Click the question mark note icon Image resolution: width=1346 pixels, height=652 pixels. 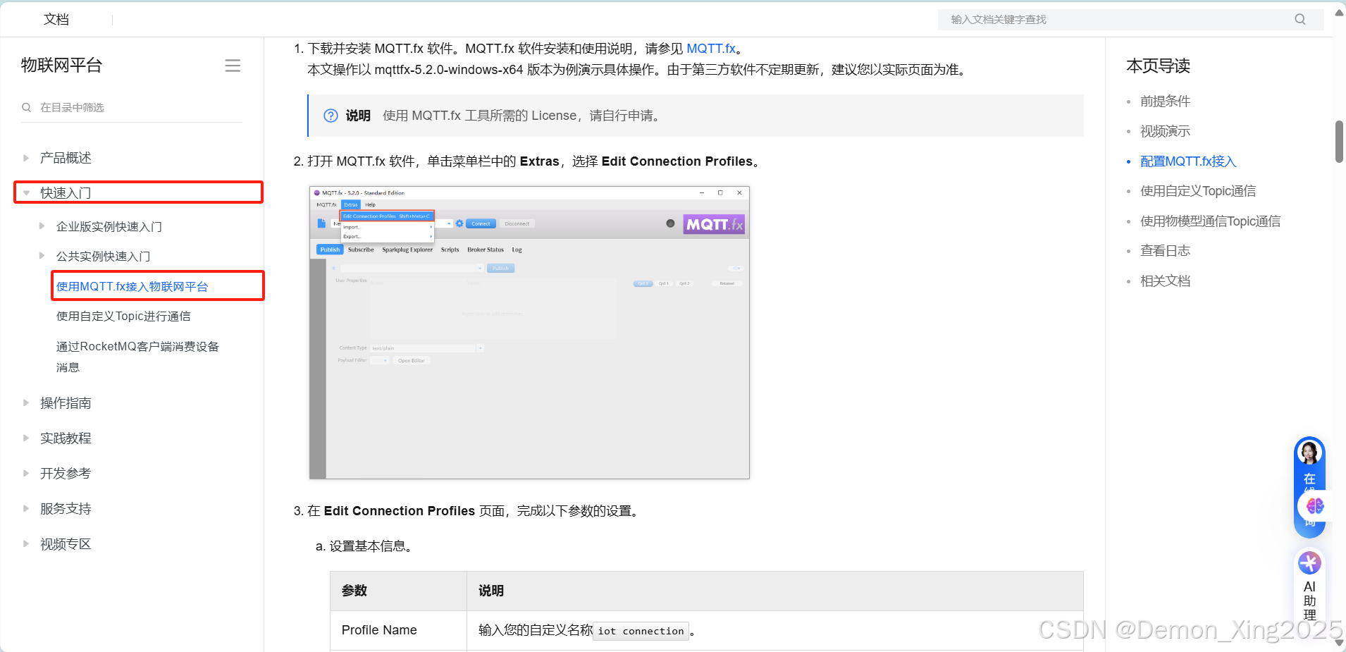click(331, 116)
